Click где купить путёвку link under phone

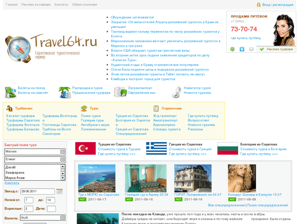[x=246, y=38]
